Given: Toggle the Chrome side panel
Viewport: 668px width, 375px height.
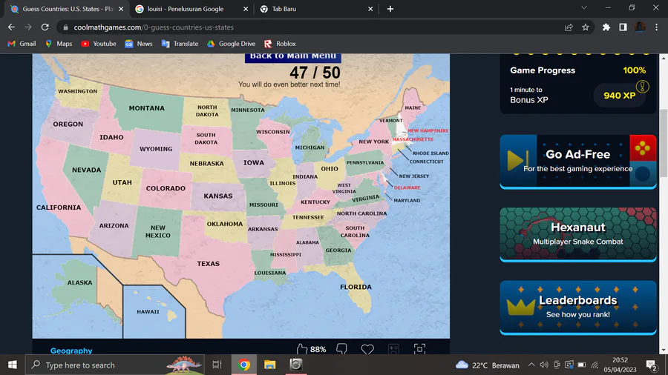Looking at the screenshot, I should point(623,27).
